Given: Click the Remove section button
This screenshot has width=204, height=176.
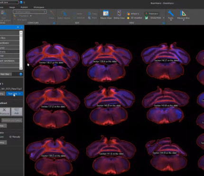Looking at the screenshot, I should point(5,112).
